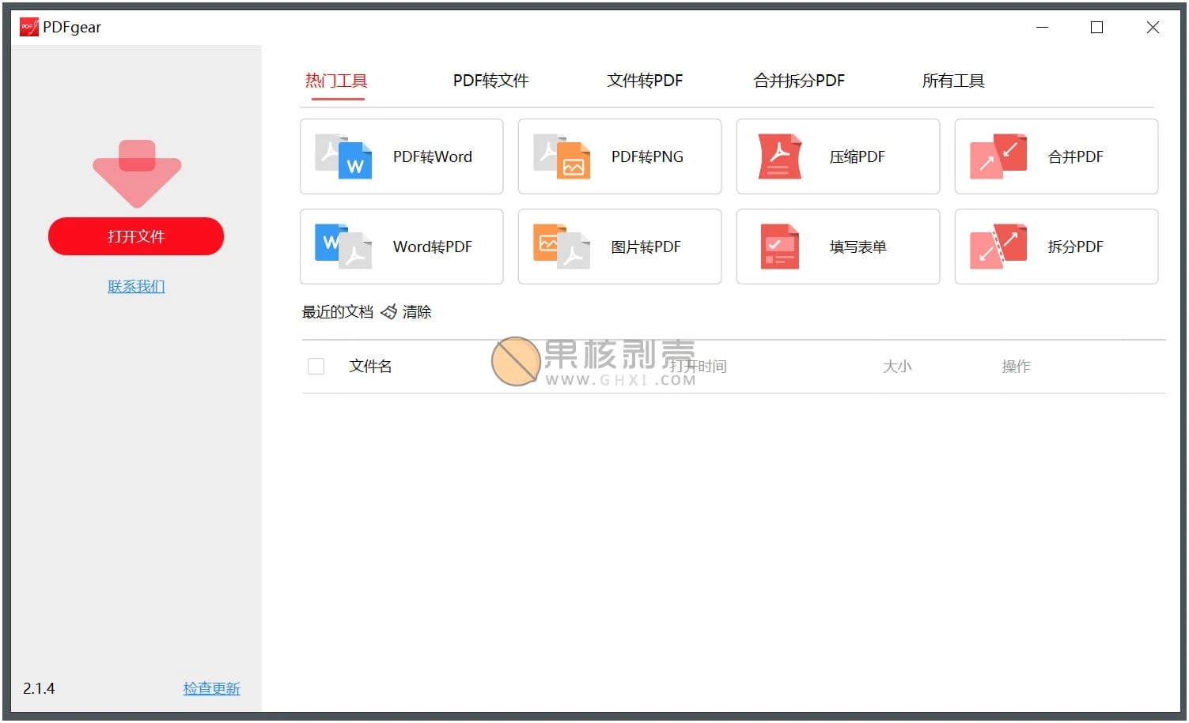Select the 热门工具 tab
The width and height of the screenshot is (1189, 723).
[x=337, y=81]
